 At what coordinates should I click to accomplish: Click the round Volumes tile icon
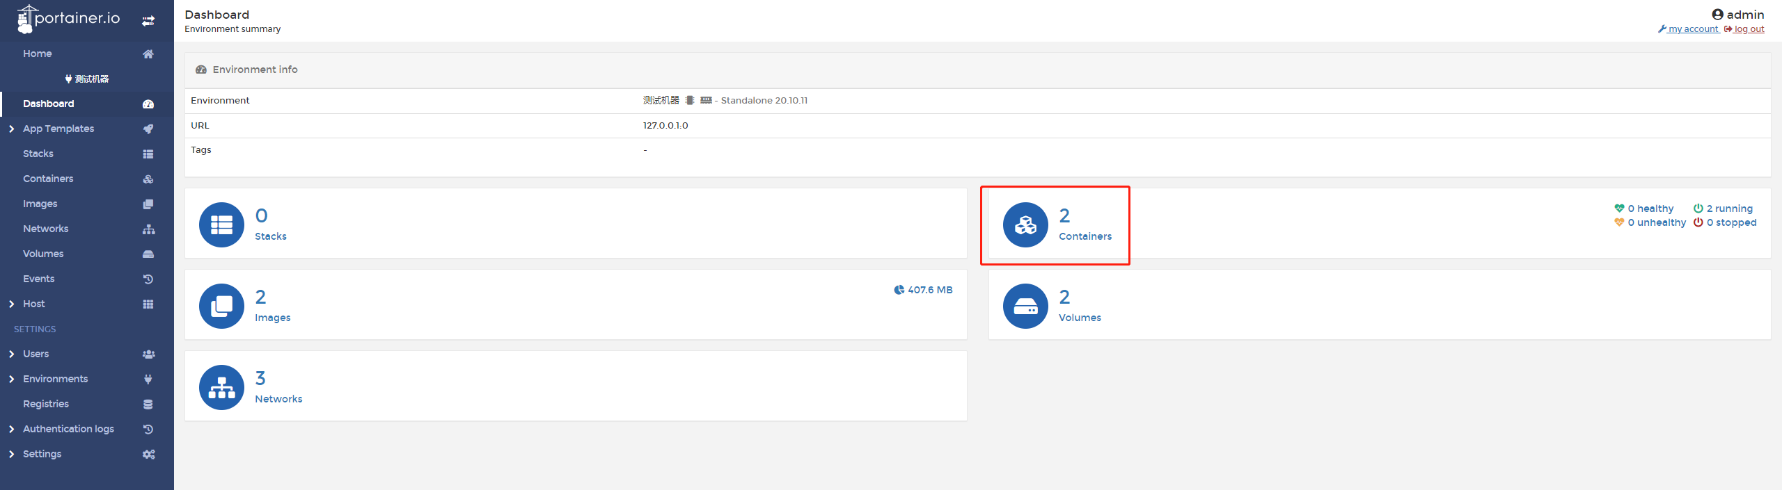coord(1025,306)
